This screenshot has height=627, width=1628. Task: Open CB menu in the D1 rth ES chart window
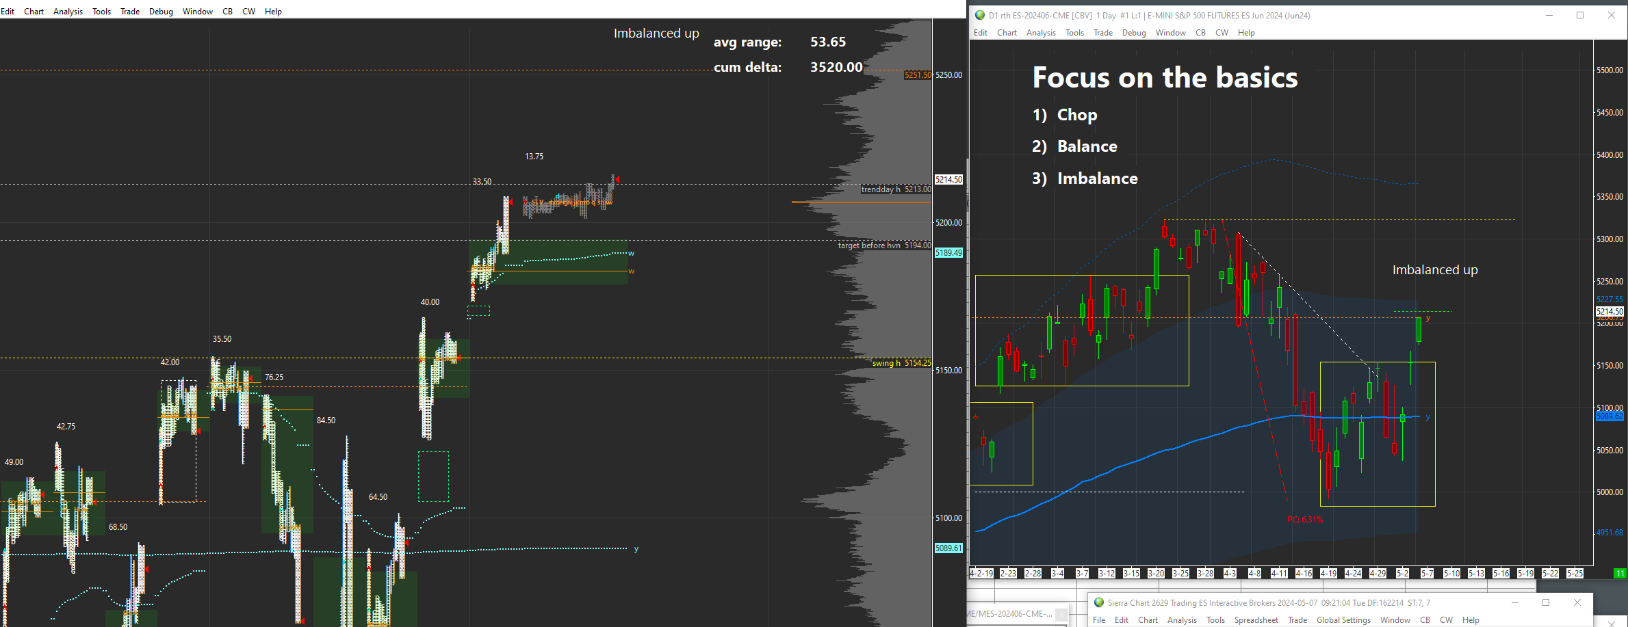point(1200,33)
